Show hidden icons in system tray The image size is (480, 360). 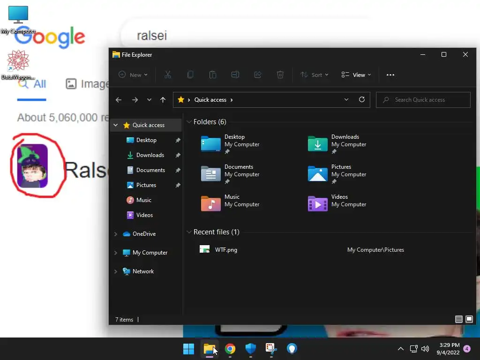(x=400, y=349)
